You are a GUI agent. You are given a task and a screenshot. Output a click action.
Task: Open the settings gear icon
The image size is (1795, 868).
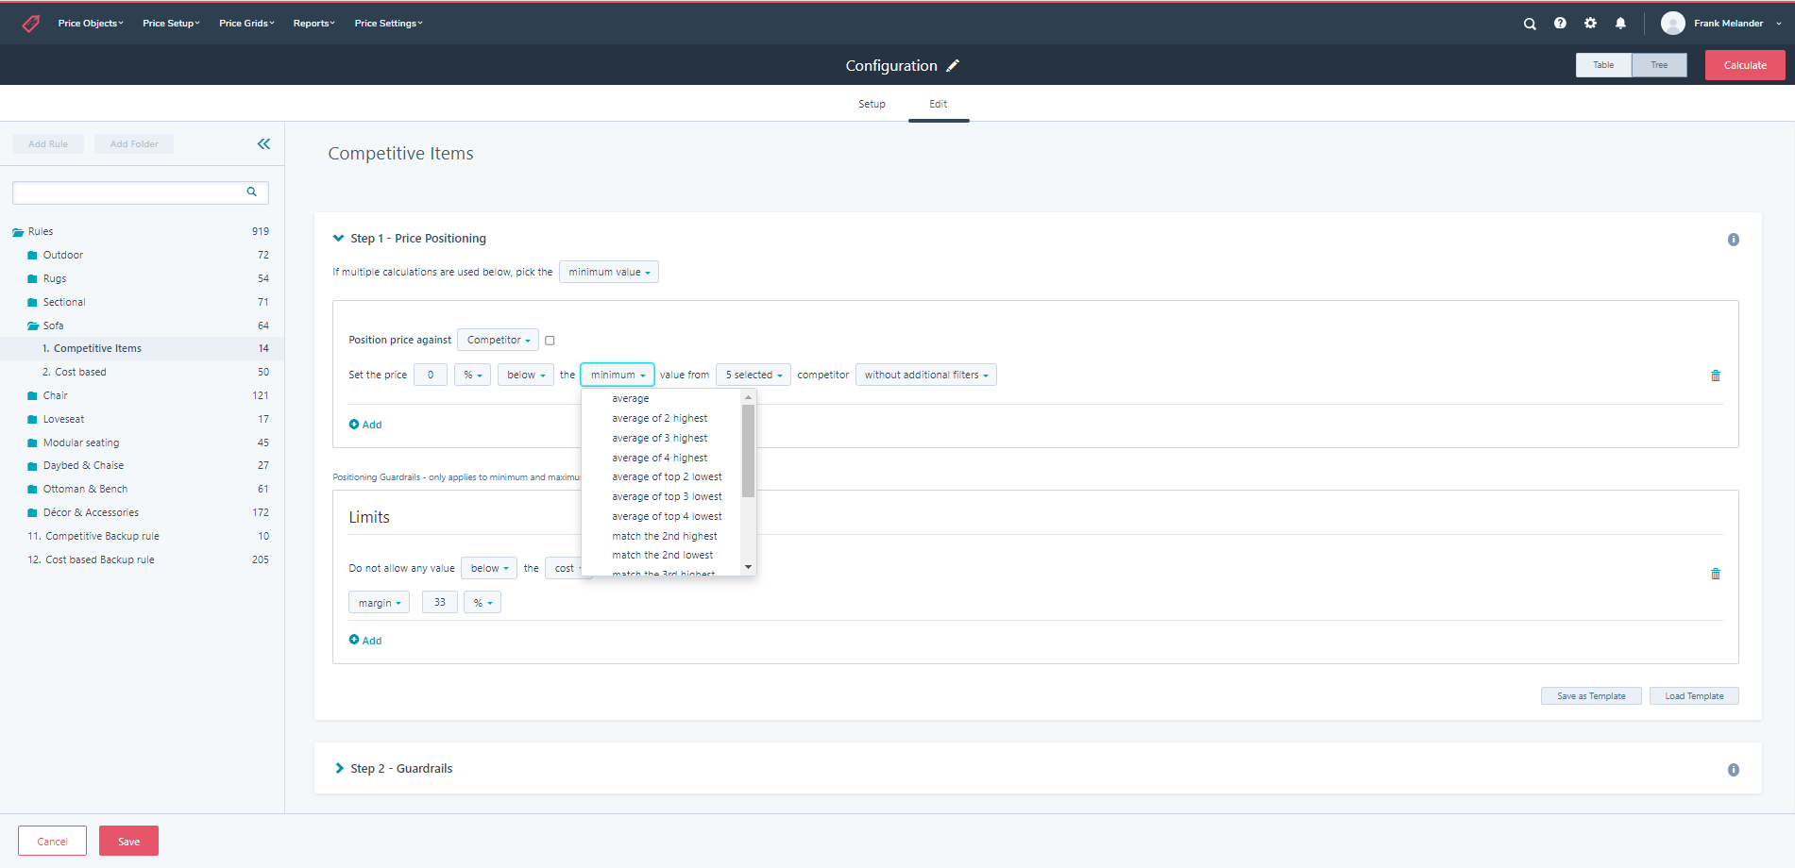click(1590, 24)
